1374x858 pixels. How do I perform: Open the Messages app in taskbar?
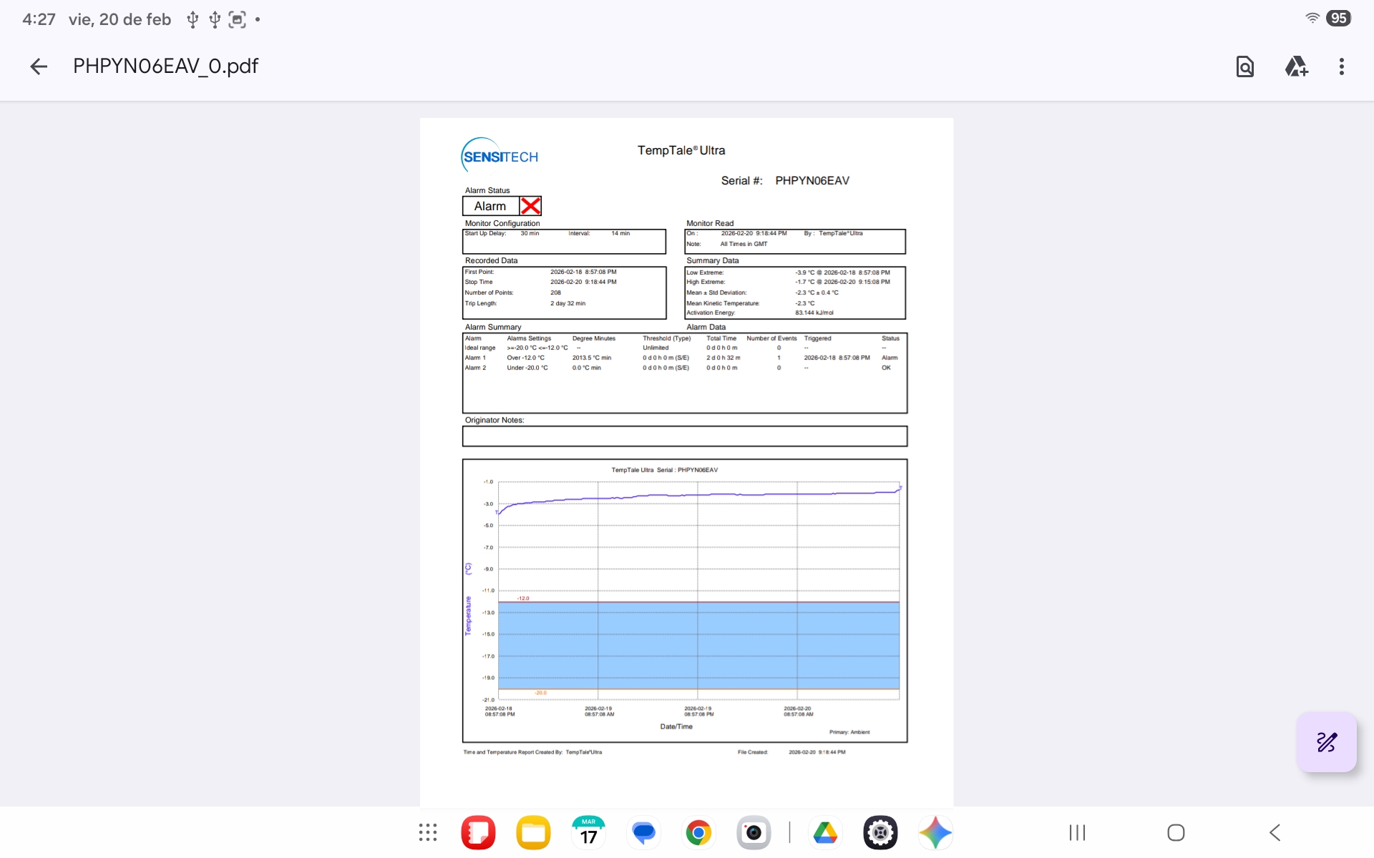tap(643, 832)
